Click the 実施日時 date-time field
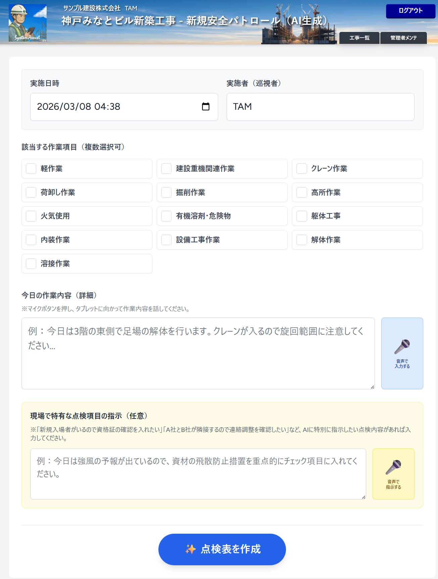 coord(114,107)
